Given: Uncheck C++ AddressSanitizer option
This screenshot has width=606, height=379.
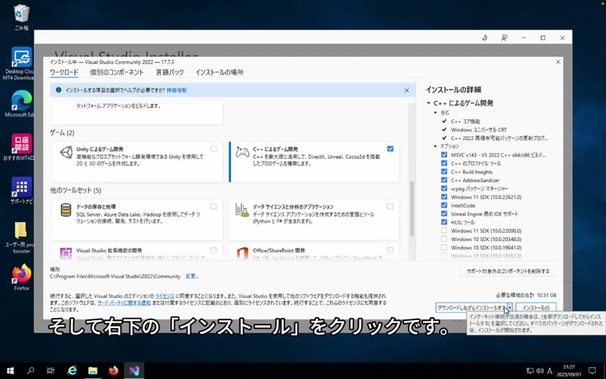Looking at the screenshot, I should [x=444, y=180].
